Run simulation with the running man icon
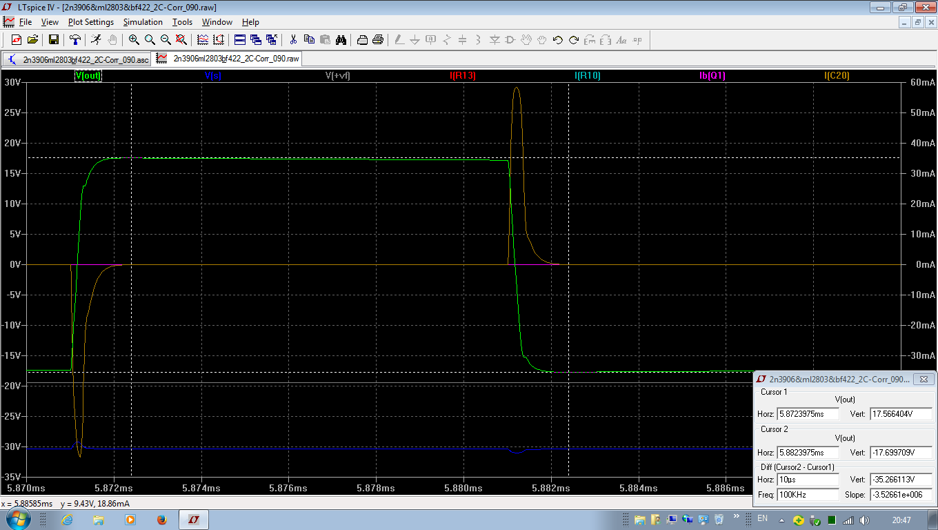 click(96, 40)
